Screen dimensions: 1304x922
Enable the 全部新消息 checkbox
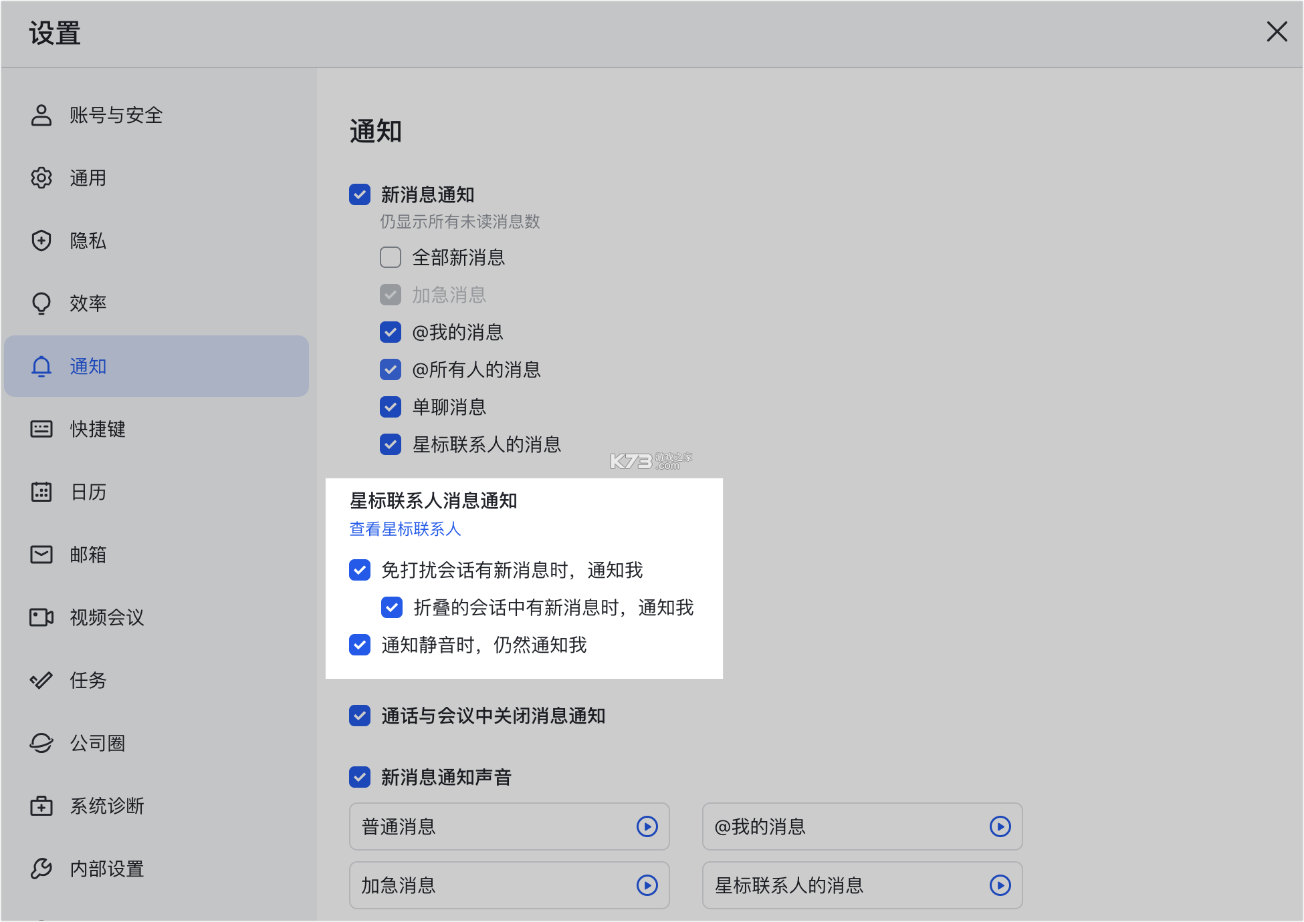tap(391, 257)
